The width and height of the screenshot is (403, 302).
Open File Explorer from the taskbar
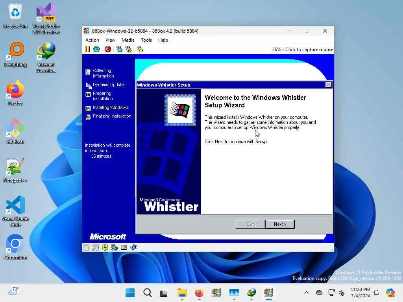[x=182, y=293]
